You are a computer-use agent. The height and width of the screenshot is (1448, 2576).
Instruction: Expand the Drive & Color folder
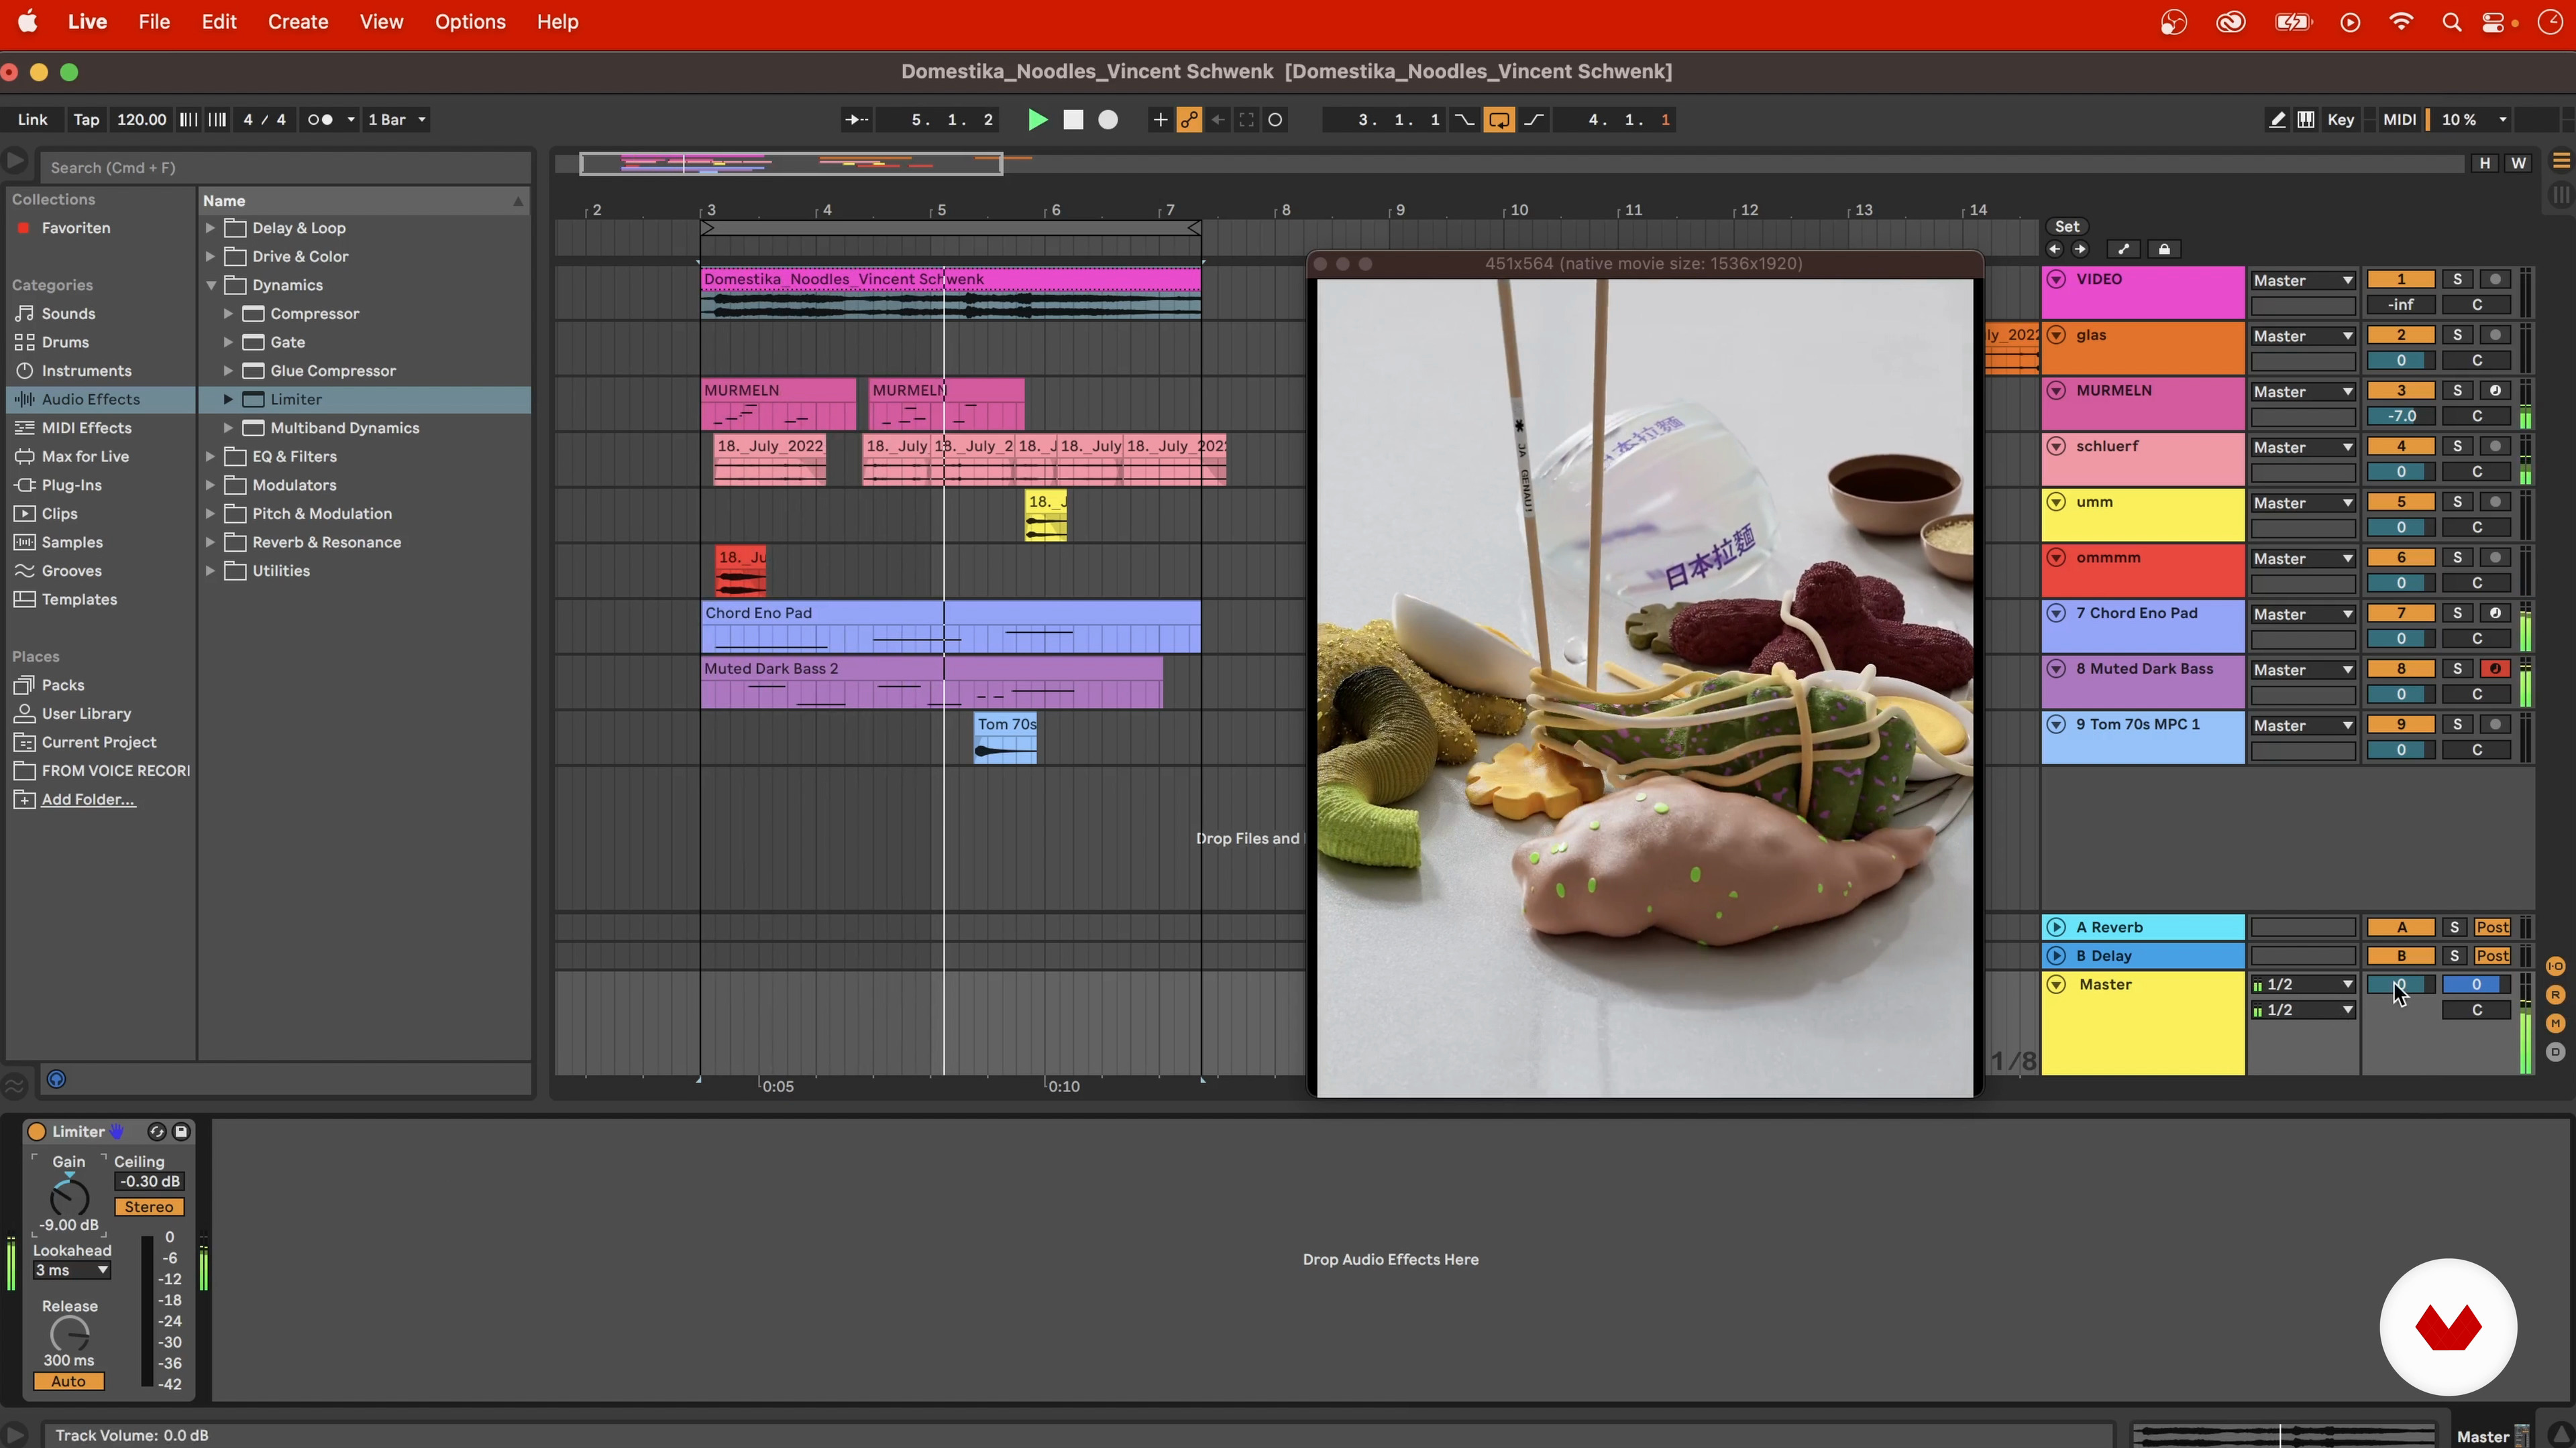210,257
